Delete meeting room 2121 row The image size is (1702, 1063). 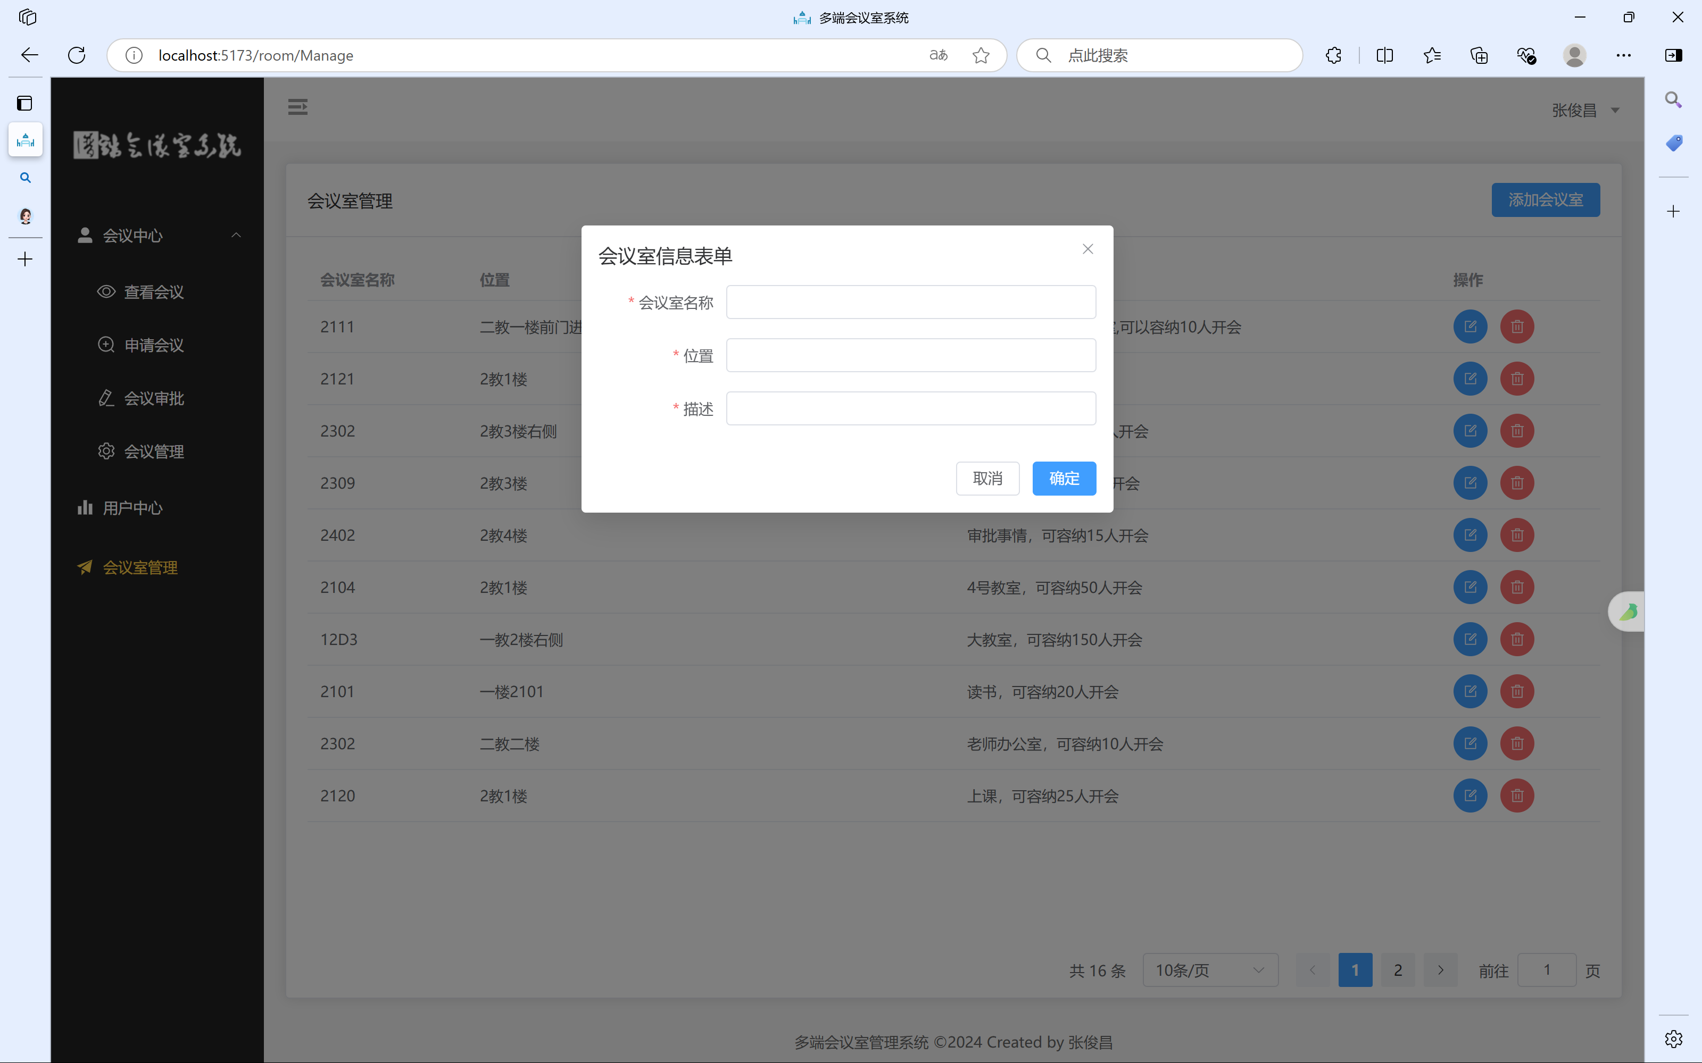[1517, 379]
